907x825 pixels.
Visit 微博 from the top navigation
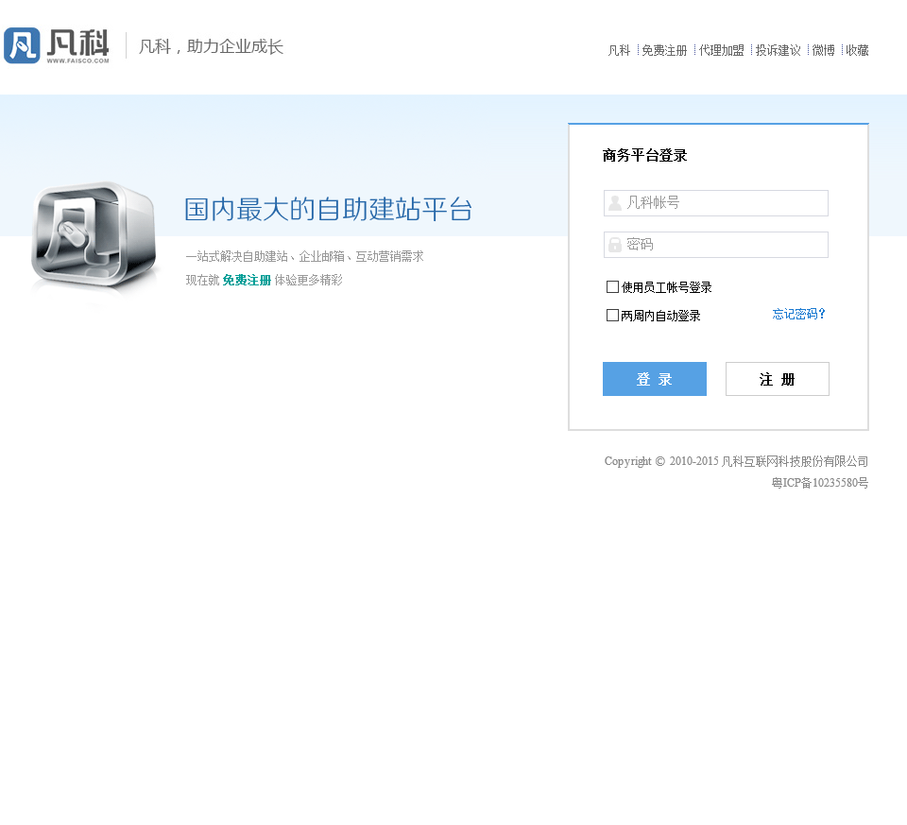click(824, 50)
